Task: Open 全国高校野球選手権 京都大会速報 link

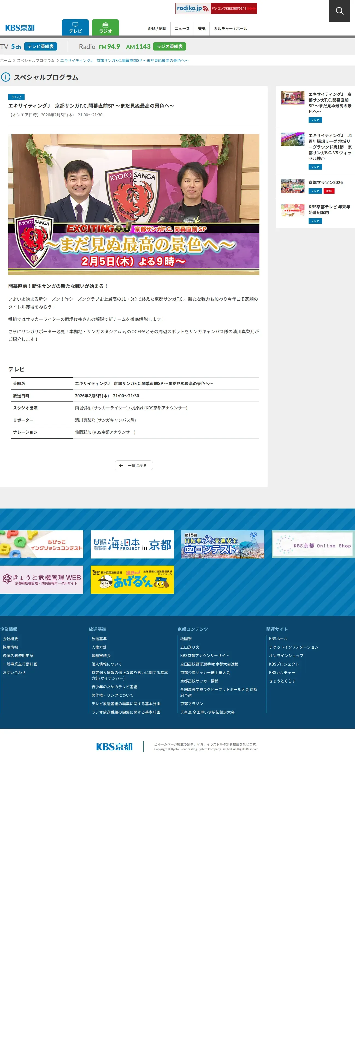Action: pos(209,664)
